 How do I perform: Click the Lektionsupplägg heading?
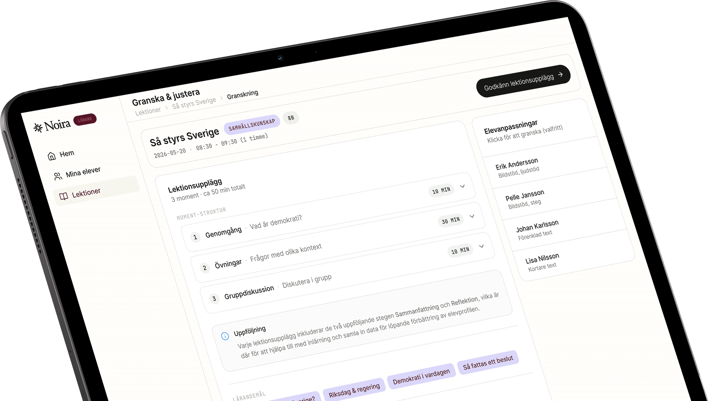click(195, 185)
